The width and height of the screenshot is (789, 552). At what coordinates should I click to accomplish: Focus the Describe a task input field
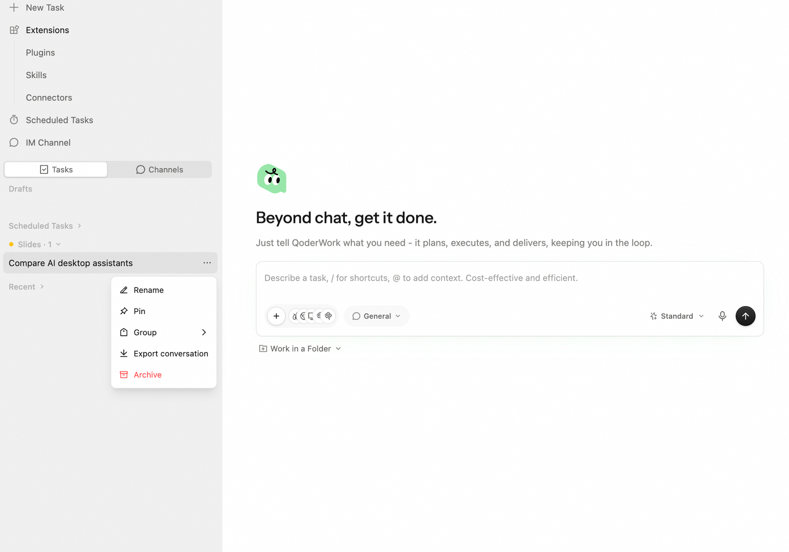pos(510,278)
